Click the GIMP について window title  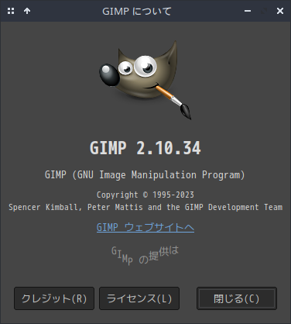(x=137, y=11)
